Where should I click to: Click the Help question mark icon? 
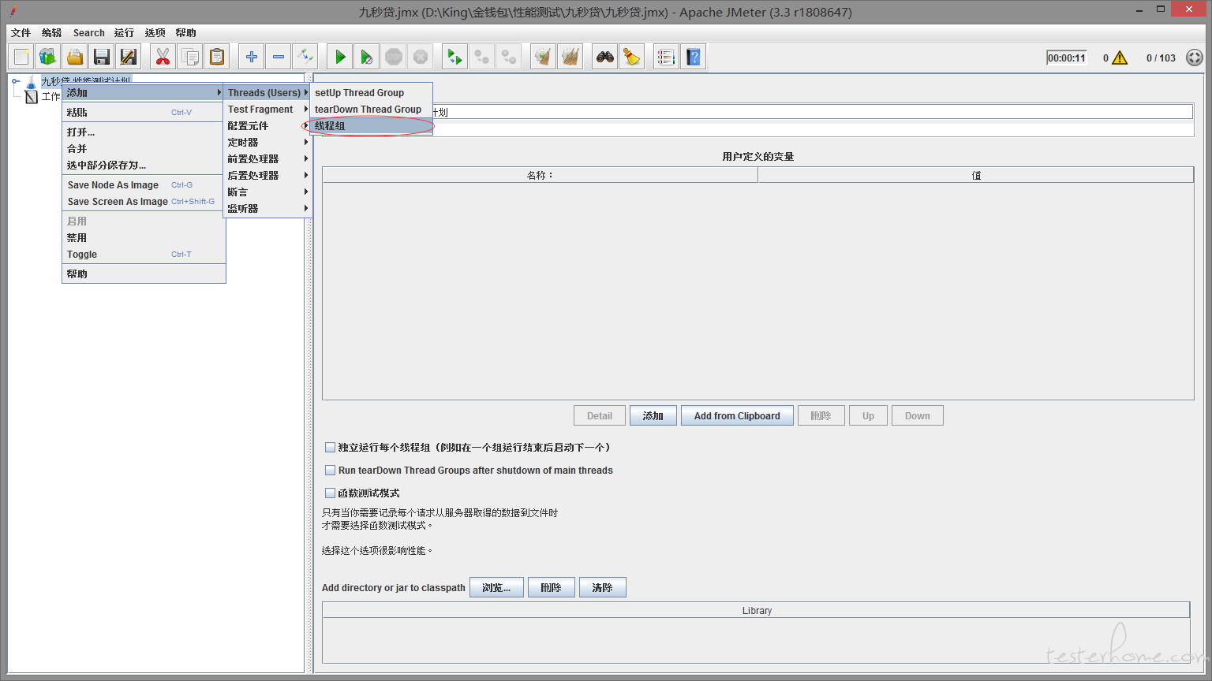[x=694, y=57]
